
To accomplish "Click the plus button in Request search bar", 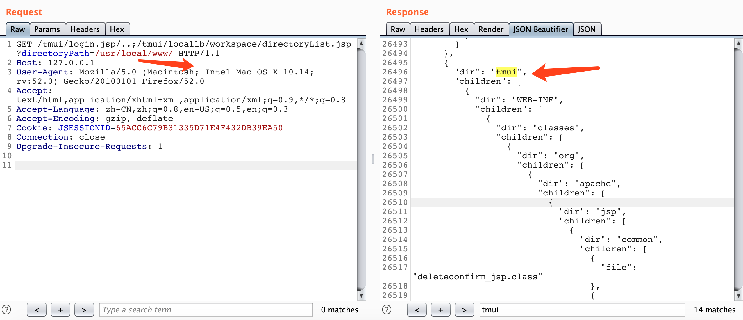I will coord(60,310).
